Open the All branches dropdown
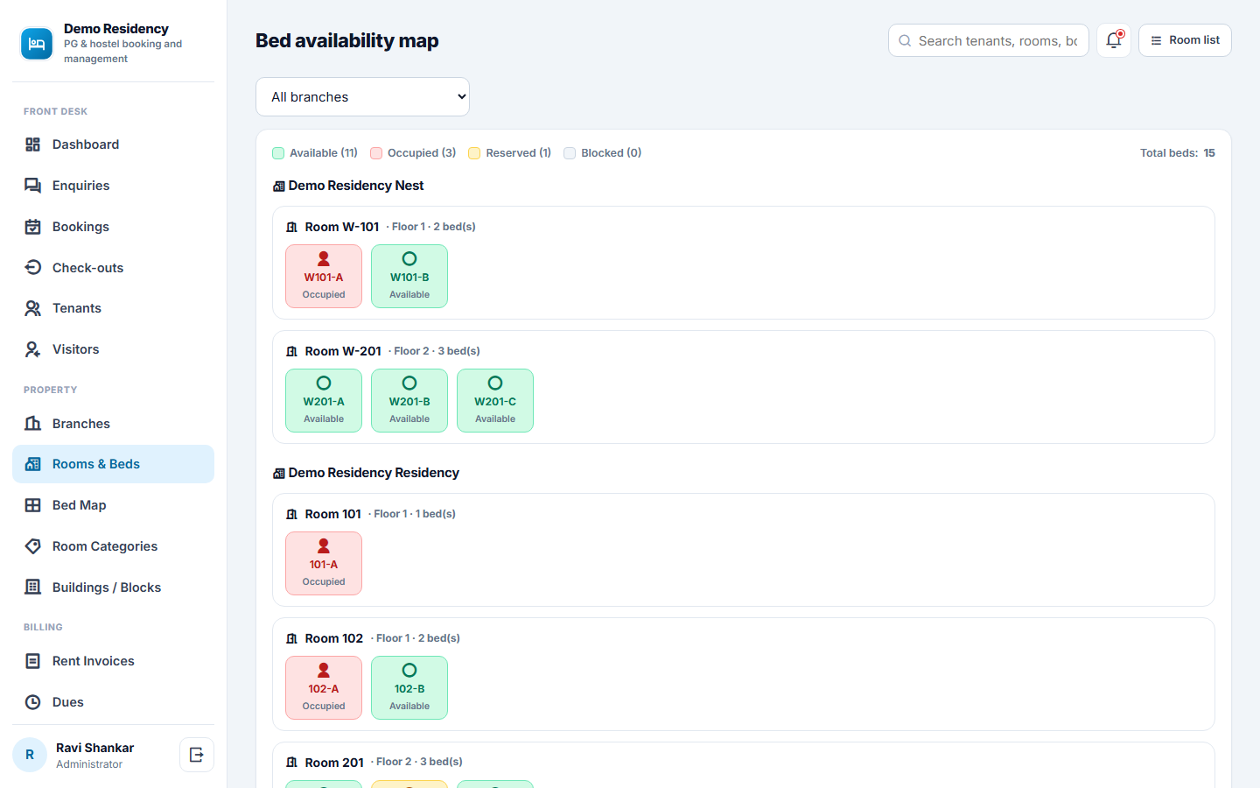This screenshot has width=1260, height=788. pyautogui.click(x=362, y=97)
